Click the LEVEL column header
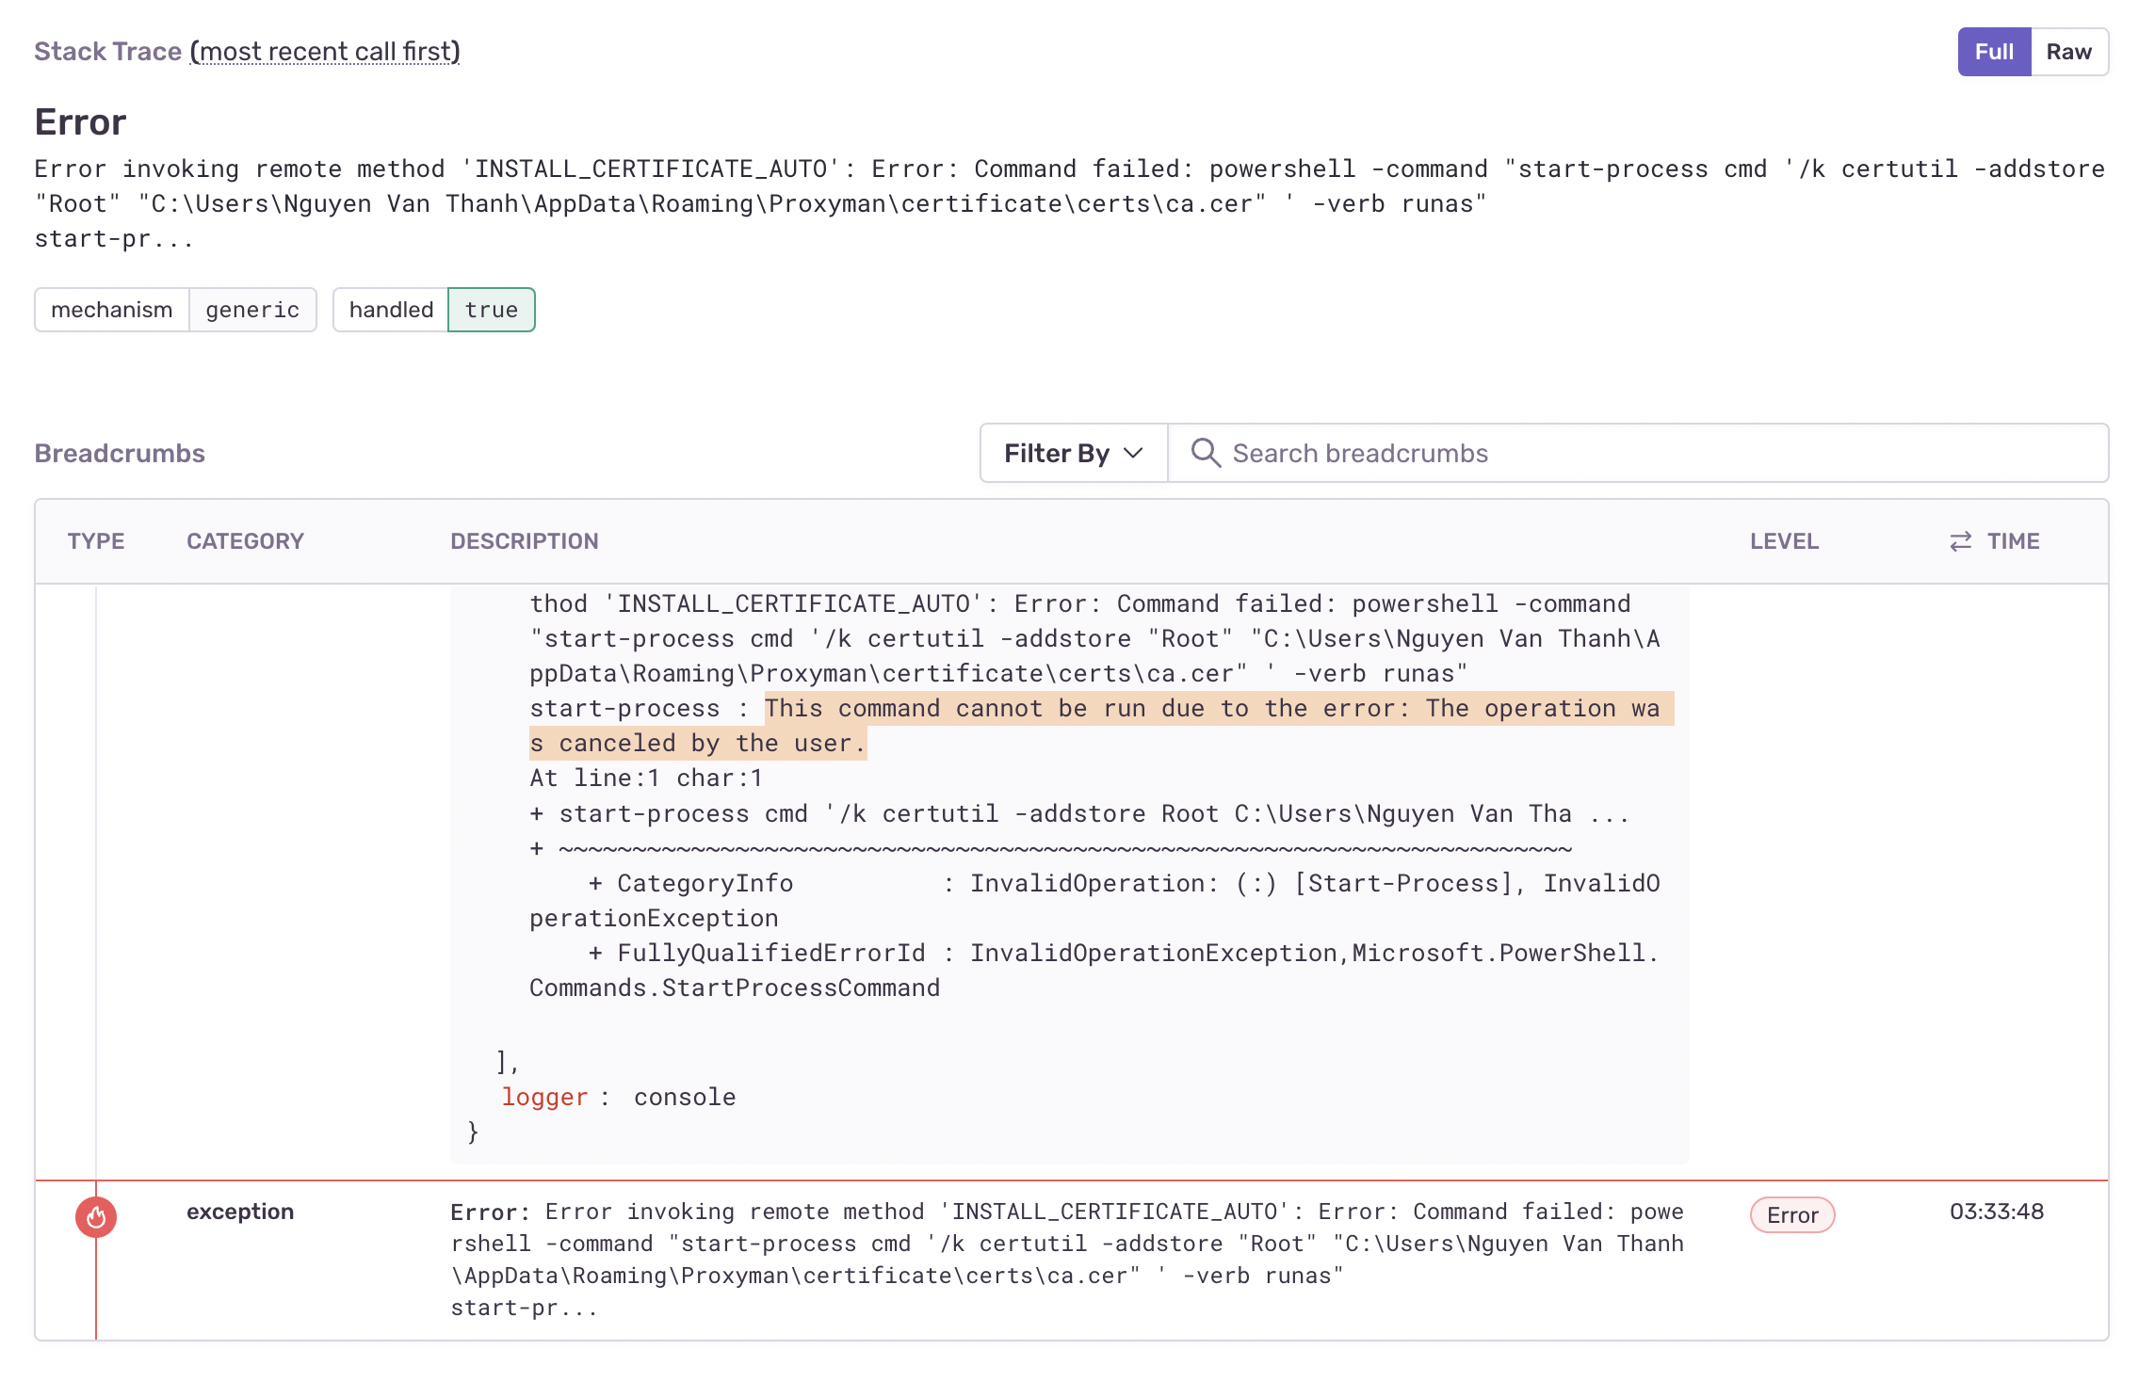Screen dimensions: 2155x1397 1784,541
